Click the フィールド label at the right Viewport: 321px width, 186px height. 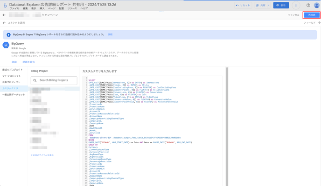pos(309,23)
